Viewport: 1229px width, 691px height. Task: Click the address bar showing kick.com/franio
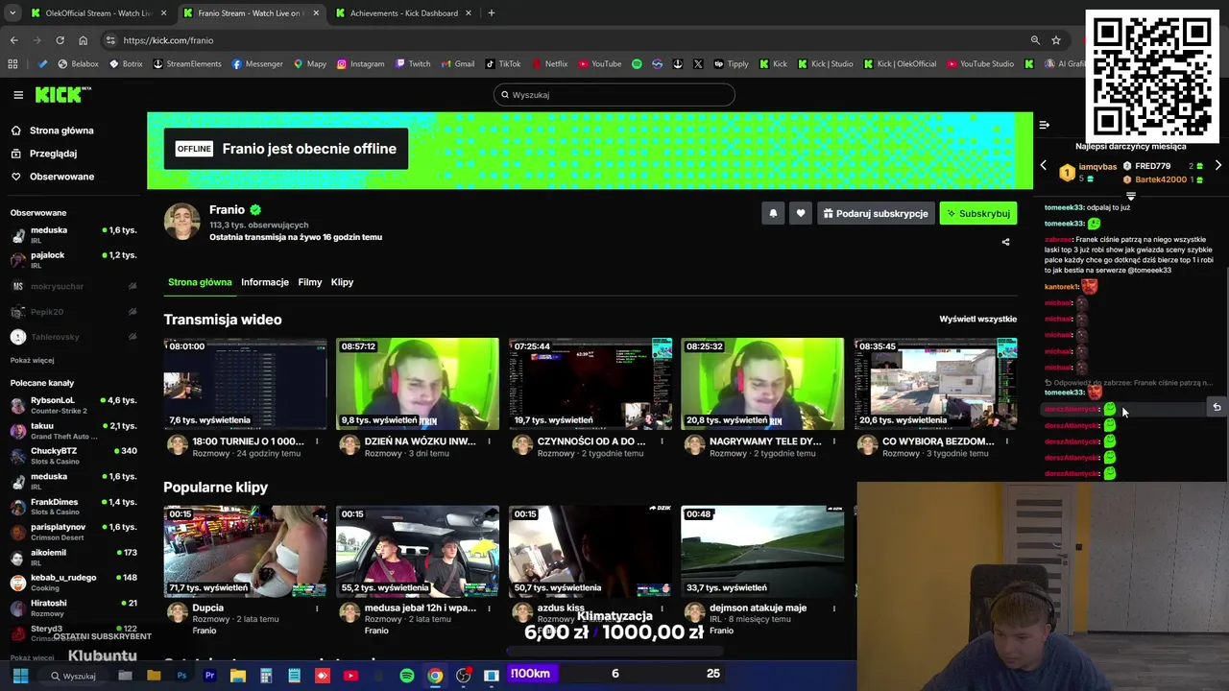[566, 40]
